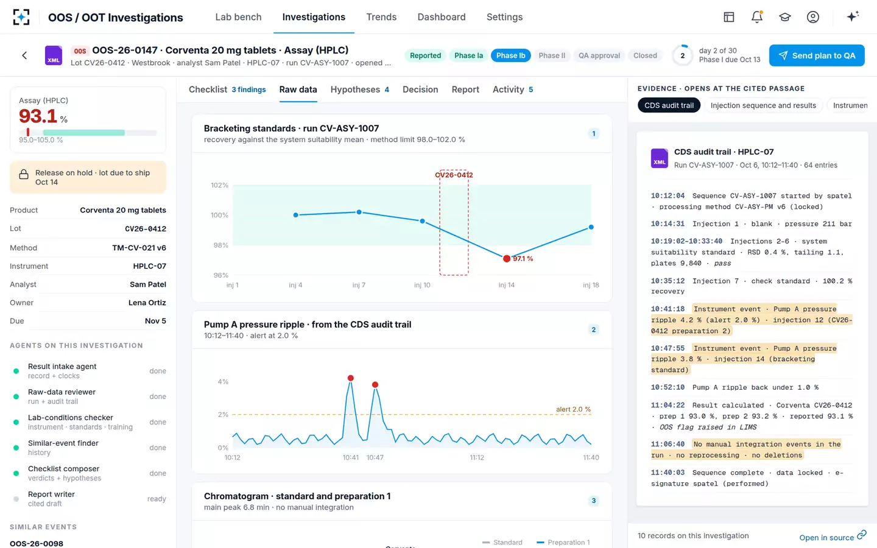Screen dimensions: 877x548
Task: Click the graduation cap training icon
Action: point(785,17)
